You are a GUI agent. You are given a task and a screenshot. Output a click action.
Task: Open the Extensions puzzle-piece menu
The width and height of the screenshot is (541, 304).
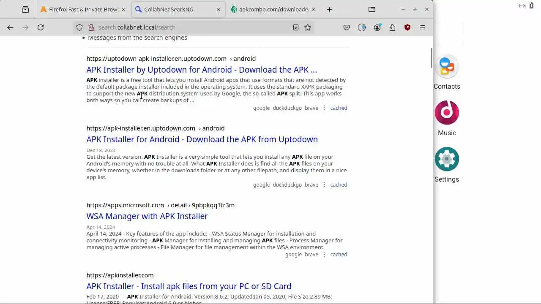(392, 27)
